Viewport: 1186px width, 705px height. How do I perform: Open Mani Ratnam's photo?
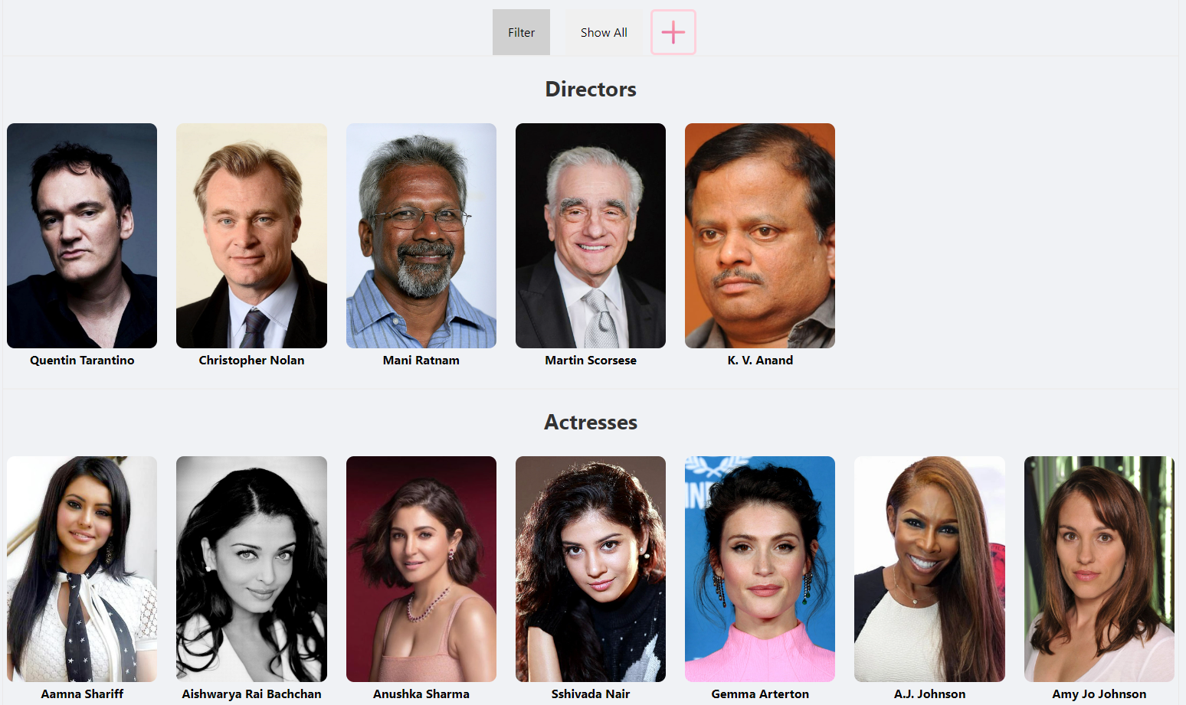pos(421,236)
